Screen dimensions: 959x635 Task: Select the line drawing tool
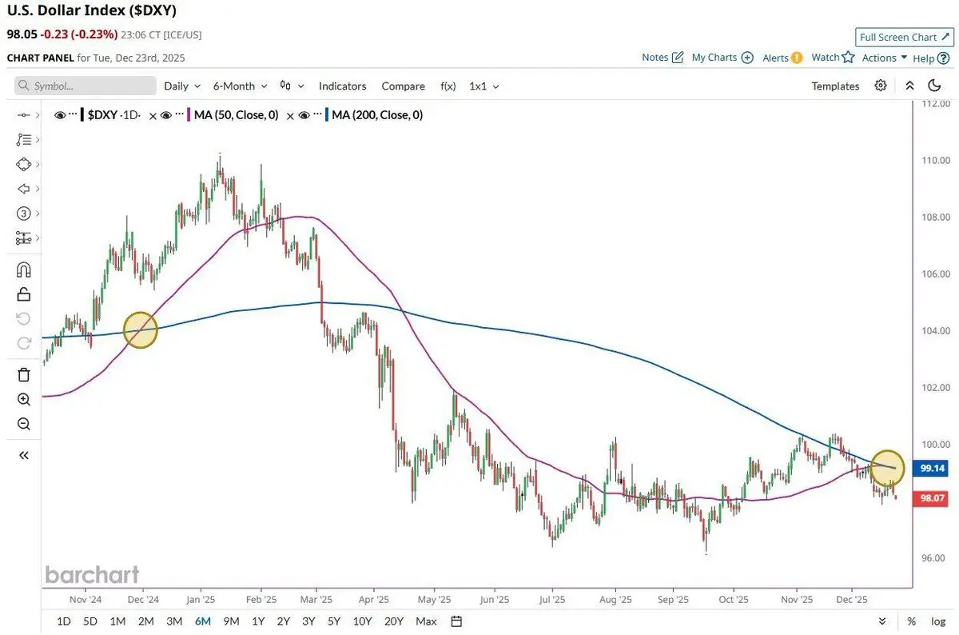click(23, 115)
